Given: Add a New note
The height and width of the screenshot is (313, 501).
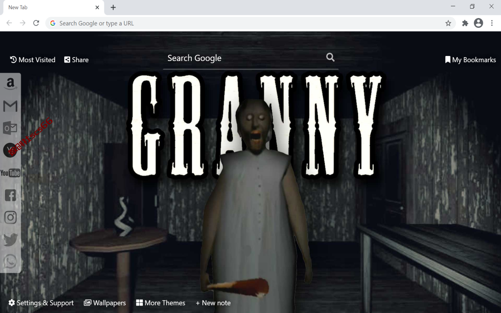Looking at the screenshot, I should (213, 303).
